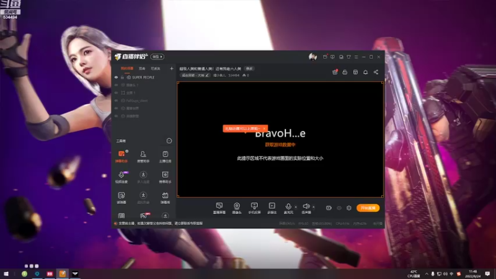The image size is (496, 279).
Task: Toggle preview eye icon near settings gear
Action: [339, 208]
